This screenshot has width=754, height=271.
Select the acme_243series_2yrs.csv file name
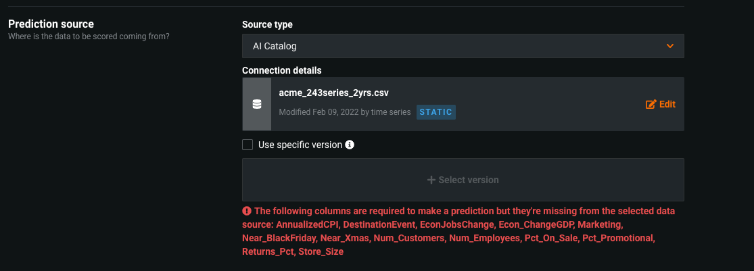(x=333, y=93)
